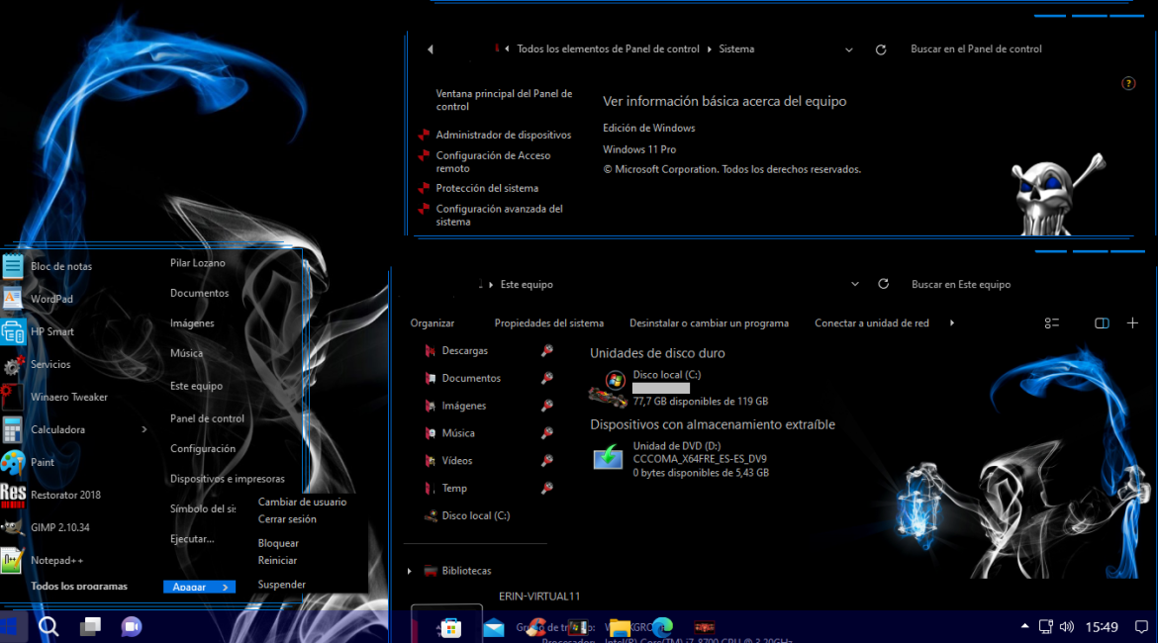Expand the Calculadora jump list arrow
Viewport: 1158px width, 643px height.
click(145, 429)
